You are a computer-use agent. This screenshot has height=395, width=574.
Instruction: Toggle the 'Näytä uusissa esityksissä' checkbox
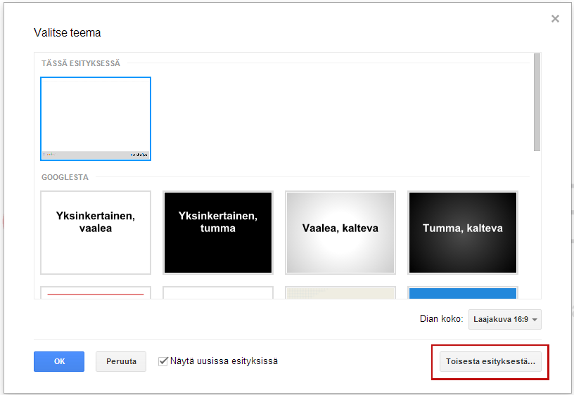[164, 361]
